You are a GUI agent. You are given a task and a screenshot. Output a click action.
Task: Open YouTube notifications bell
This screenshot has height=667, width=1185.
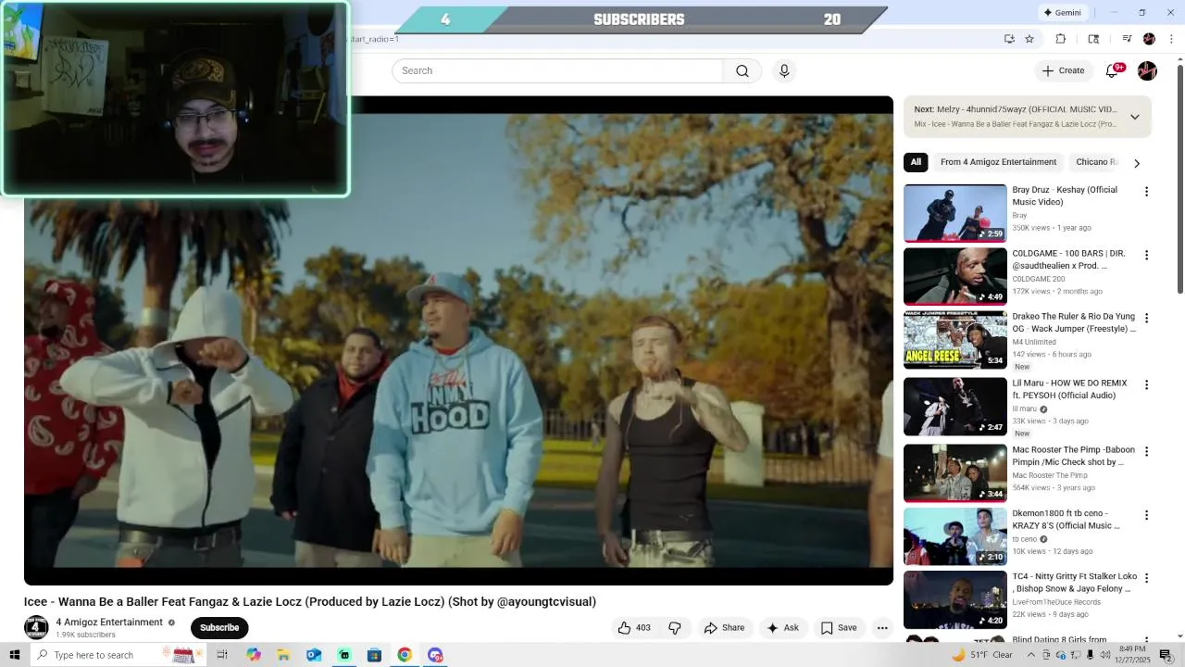click(x=1113, y=71)
